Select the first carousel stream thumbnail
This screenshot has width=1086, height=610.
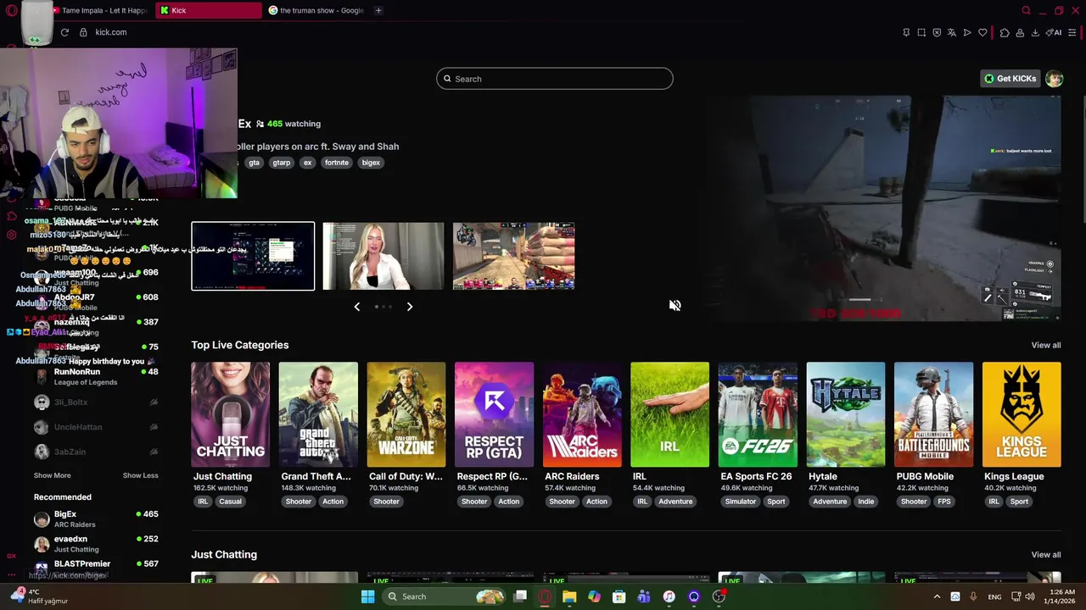tap(253, 256)
